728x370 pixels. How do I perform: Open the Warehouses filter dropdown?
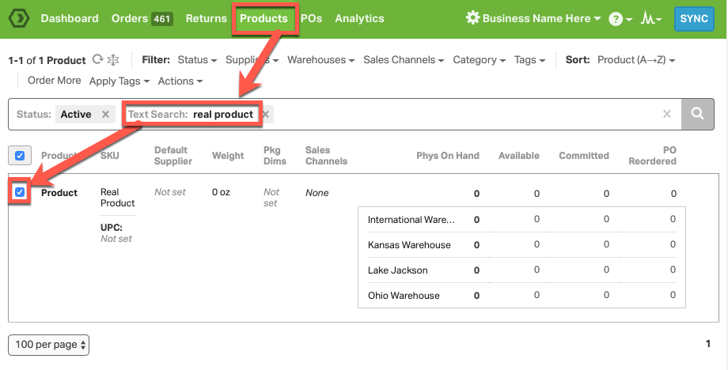[x=320, y=60]
